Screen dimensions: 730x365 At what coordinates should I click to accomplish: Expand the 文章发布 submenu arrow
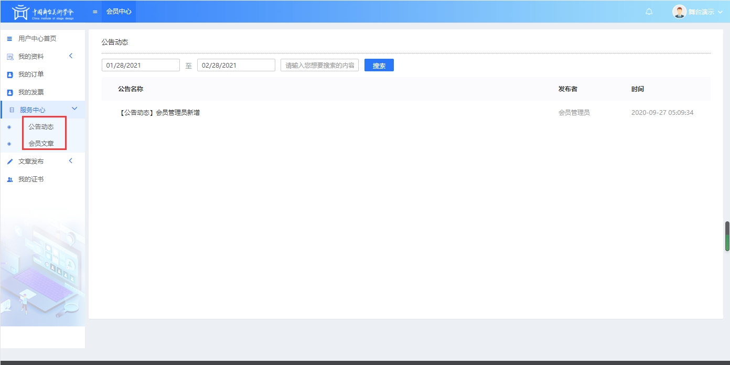pos(71,161)
